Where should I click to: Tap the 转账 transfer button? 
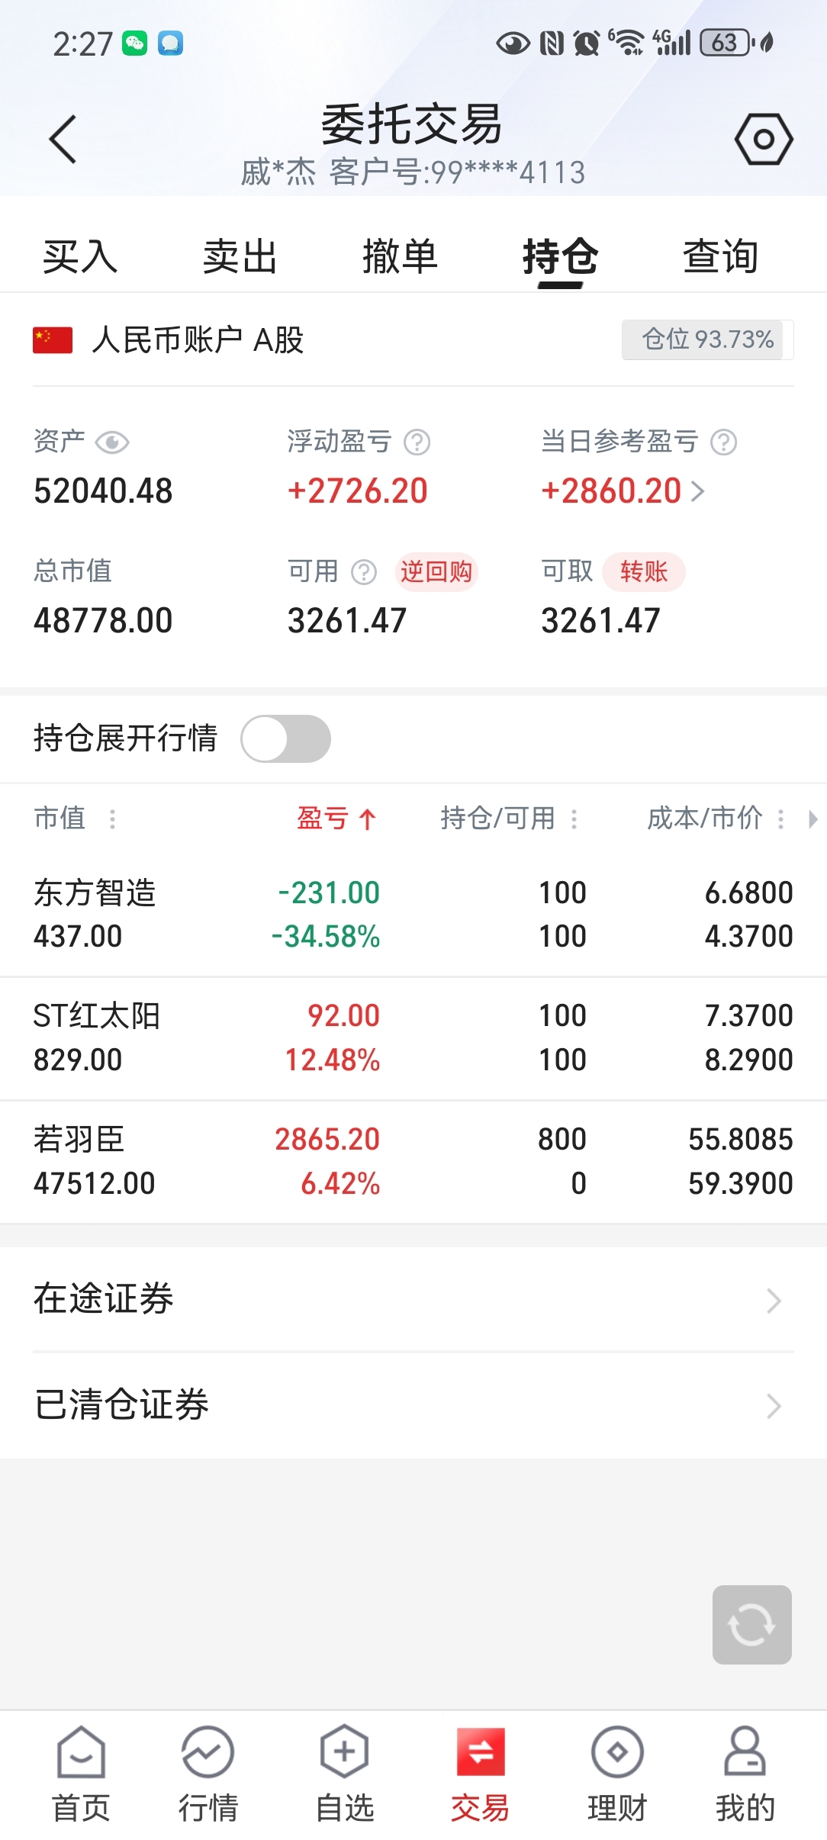click(643, 571)
